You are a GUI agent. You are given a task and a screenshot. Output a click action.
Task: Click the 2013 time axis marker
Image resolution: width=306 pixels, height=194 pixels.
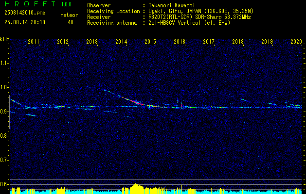pyautogui.click(x=92, y=41)
